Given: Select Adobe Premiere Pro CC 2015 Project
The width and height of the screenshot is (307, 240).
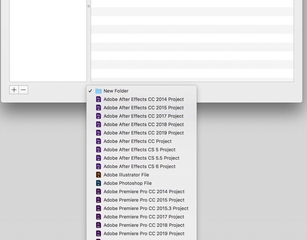Looking at the screenshot, I should [142, 200].
